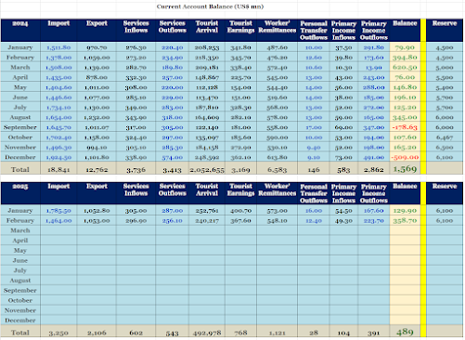Click the 2025 total balance 489

[x=405, y=332]
